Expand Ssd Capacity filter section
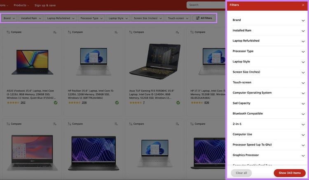The image size is (309, 180). pyautogui.click(x=268, y=103)
